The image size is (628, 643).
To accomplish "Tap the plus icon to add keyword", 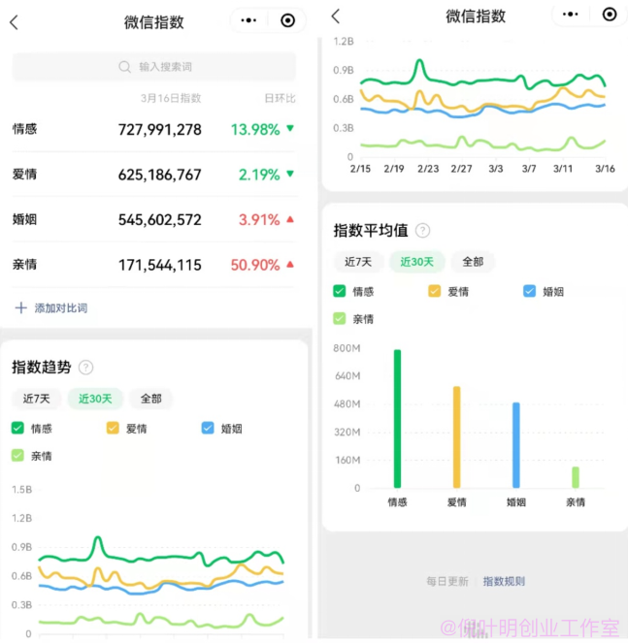I will pos(21,307).
